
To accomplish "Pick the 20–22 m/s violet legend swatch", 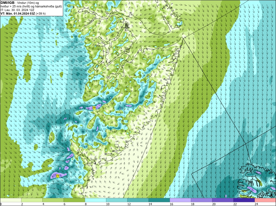I will (223, 200).
